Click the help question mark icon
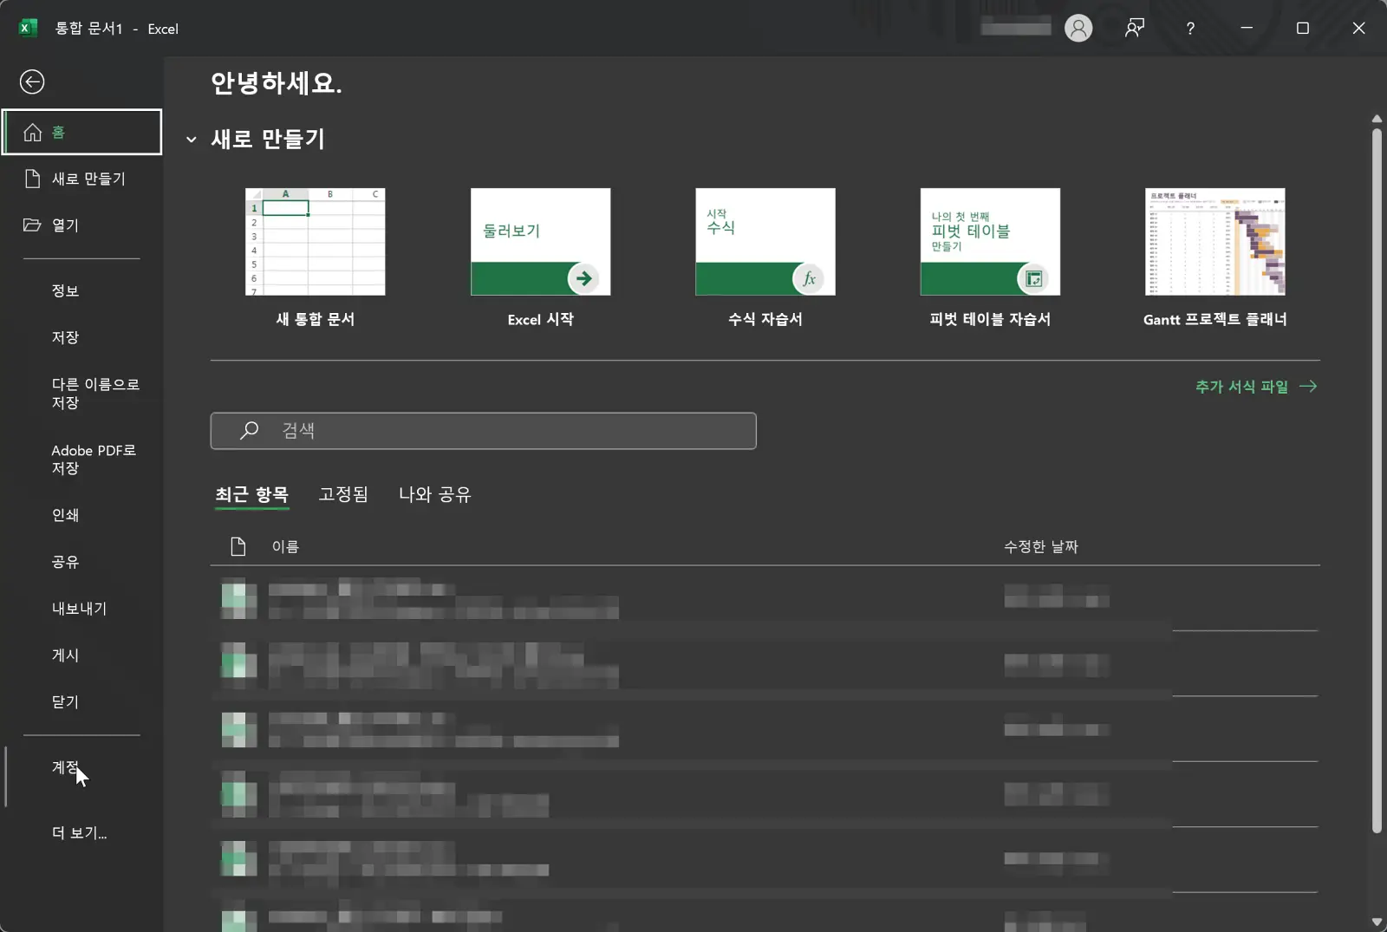 pos(1190,29)
